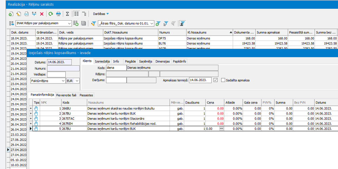Refresh the invoice list
The height and width of the screenshot is (169, 338).
coord(51,14)
